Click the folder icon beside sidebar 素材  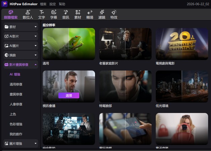(x=6, y=27)
